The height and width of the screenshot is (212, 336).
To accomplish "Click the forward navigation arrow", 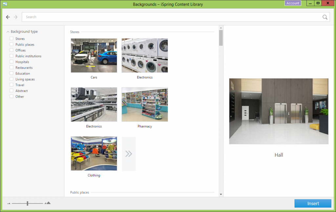I will coord(15,17).
